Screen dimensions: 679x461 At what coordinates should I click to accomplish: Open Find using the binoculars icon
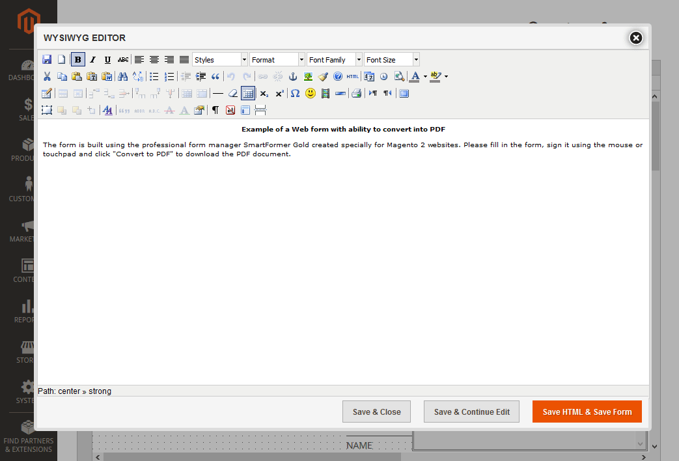[122, 76]
